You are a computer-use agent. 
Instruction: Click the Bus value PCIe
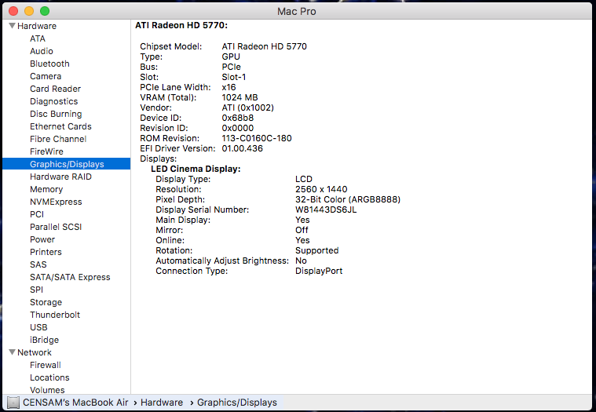tap(231, 67)
